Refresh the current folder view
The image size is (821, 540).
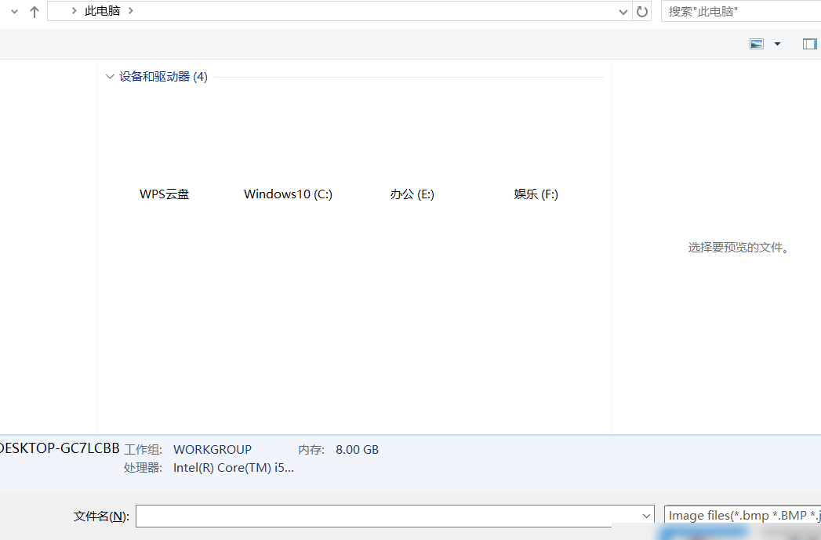(642, 12)
